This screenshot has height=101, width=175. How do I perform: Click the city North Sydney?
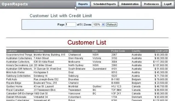[76, 65]
